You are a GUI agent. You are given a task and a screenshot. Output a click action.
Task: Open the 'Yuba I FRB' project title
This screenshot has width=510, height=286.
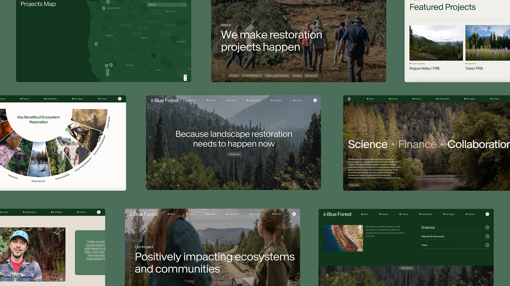(474, 68)
